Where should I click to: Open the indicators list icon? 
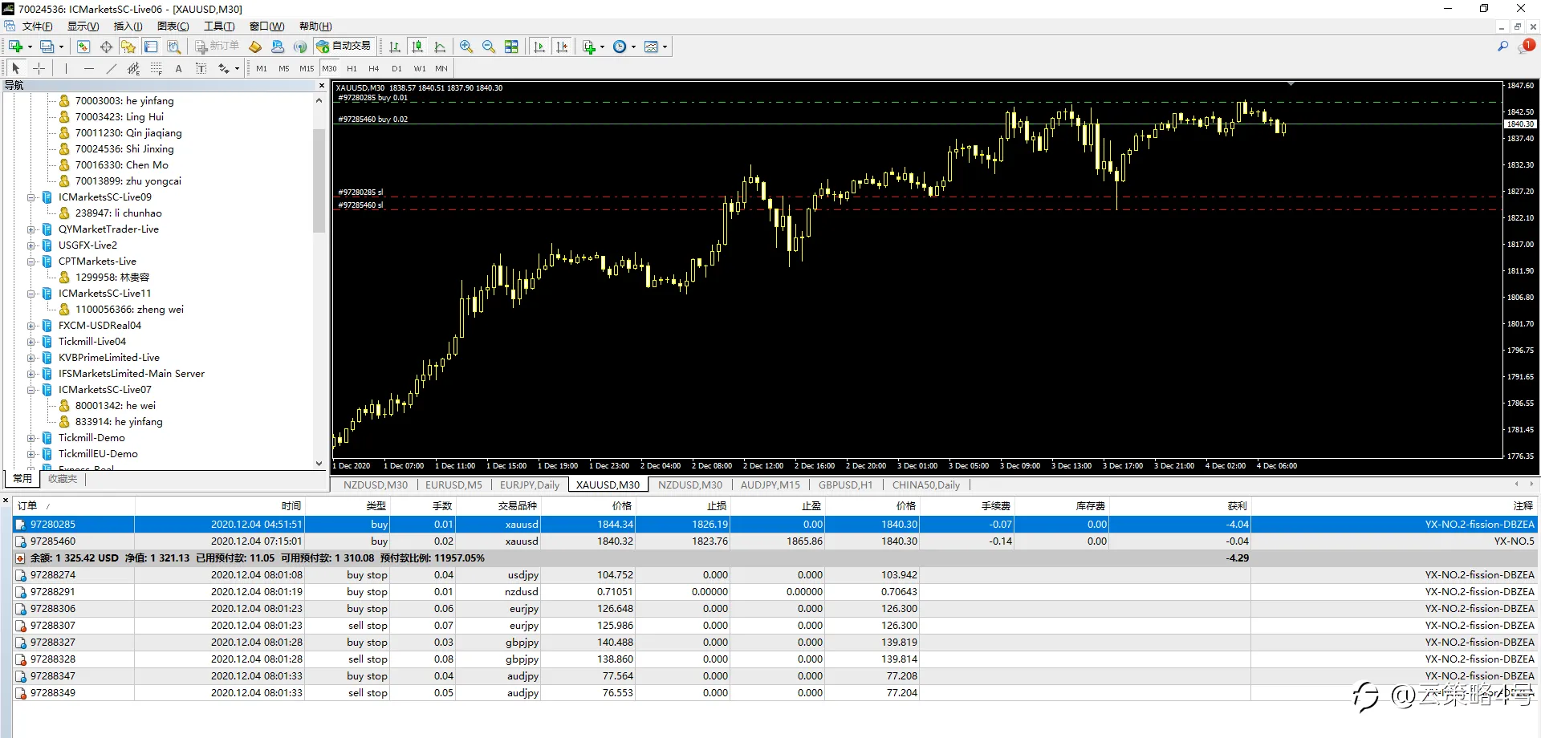pyautogui.click(x=589, y=47)
